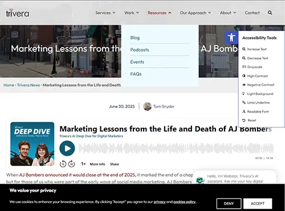
Task: Click the Increase Text magnifier icon
Action: [244, 49]
